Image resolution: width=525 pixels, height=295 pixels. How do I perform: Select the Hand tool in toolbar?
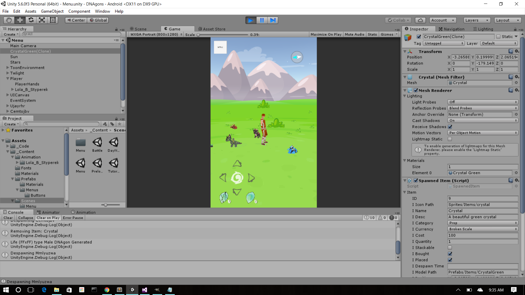tap(9, 20)
